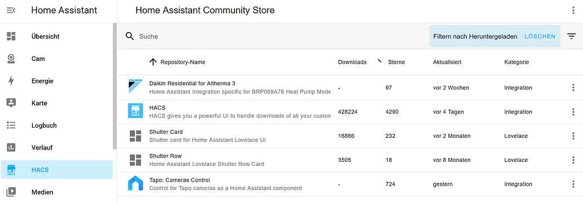
Task: Click 'vor 2 Monaten' updated cell
Action: [452, 136]
